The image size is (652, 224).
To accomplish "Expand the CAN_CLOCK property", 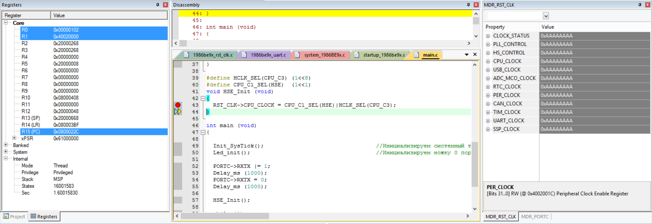I will (x=488, y=104).
